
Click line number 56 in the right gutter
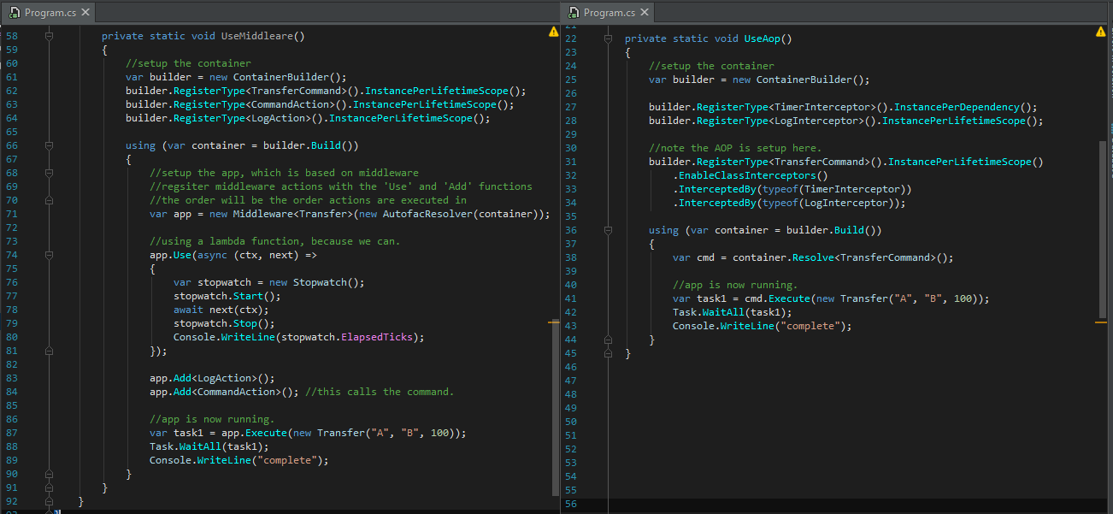[571, 505]
